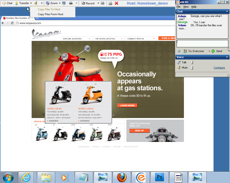Expand the Zoom dropdown arrow

[x=60, y=3]
